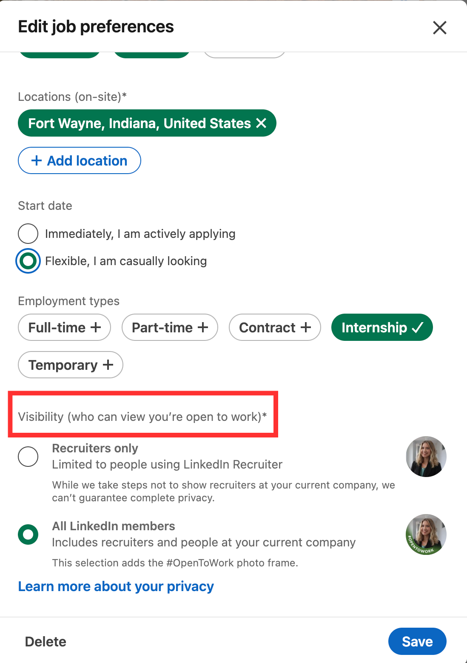Click the plus icon on Add location

pyautogui.click(x=37, y=160)
